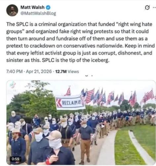Image resolution: width=156 pixels, height=166 pixels.
Task: Click the blue verified checkmark badge
Action: pos(48,7)
